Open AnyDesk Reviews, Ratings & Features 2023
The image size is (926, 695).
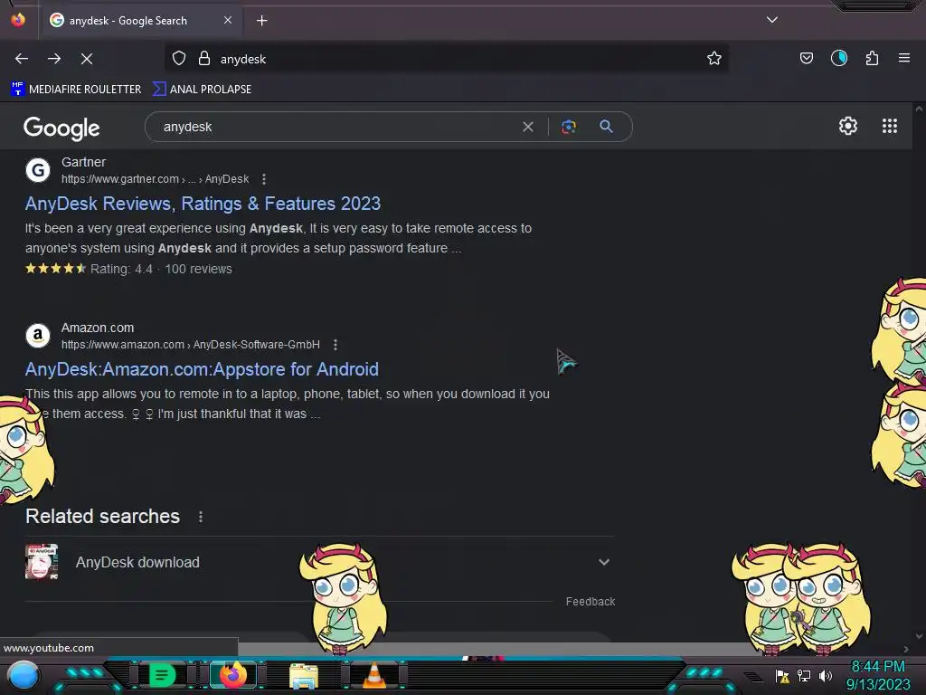203,204
